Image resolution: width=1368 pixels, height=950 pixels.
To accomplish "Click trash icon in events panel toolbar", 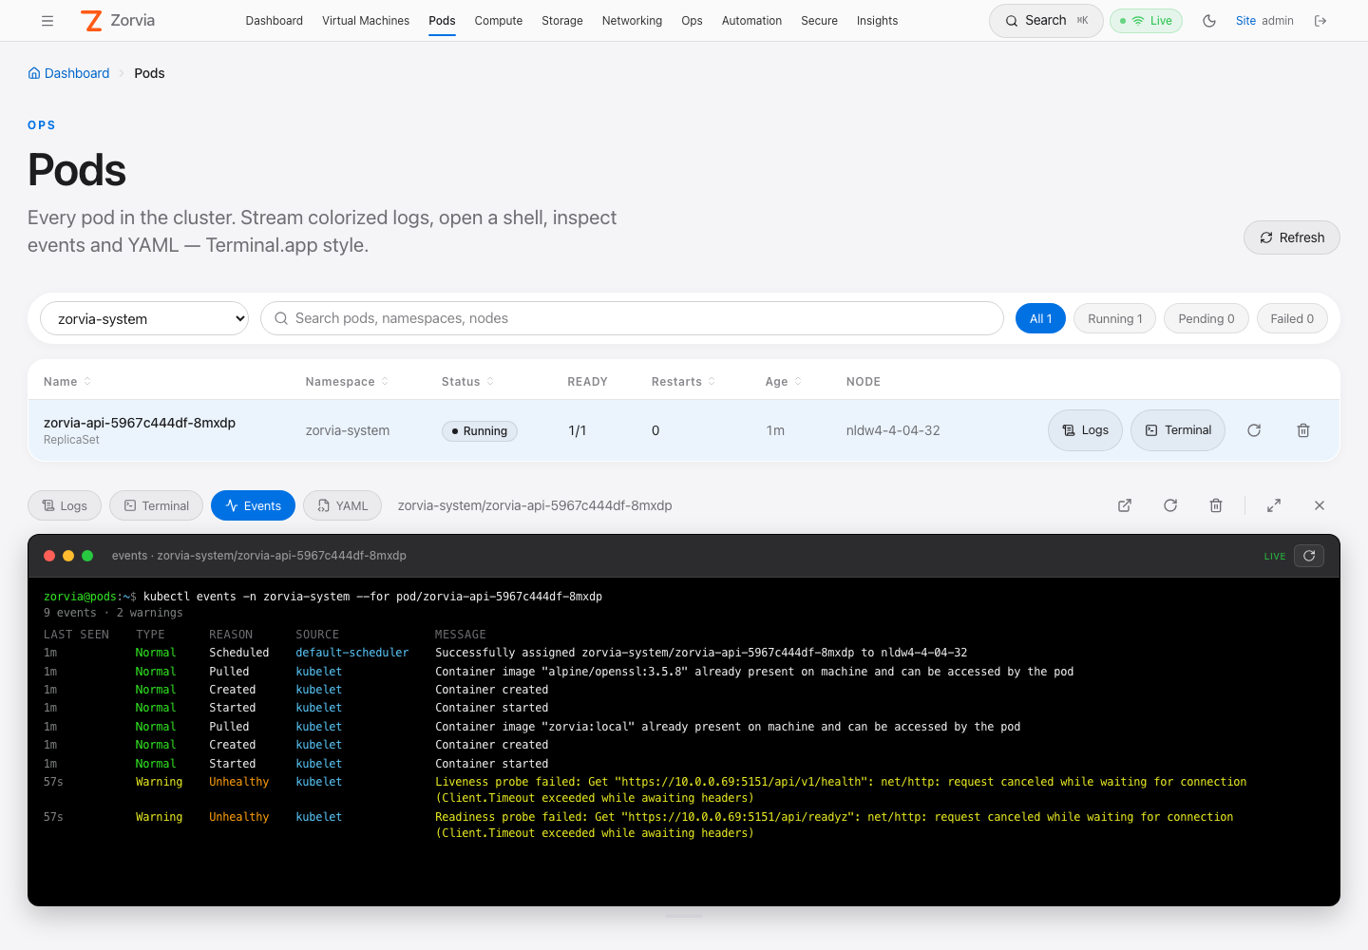I will tap(1216, 505).
